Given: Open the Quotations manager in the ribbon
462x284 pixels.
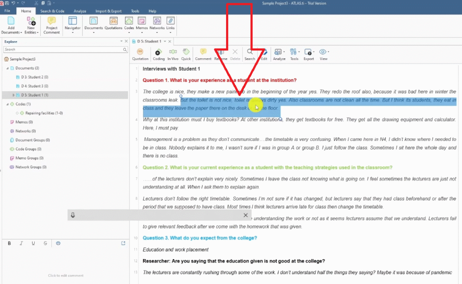Looking at the screenshot, I should point(113,23).
